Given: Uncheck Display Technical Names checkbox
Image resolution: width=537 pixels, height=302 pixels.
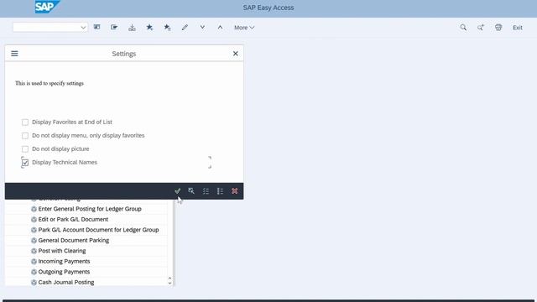Looking at the screenshot, I should tap(25, 163).
